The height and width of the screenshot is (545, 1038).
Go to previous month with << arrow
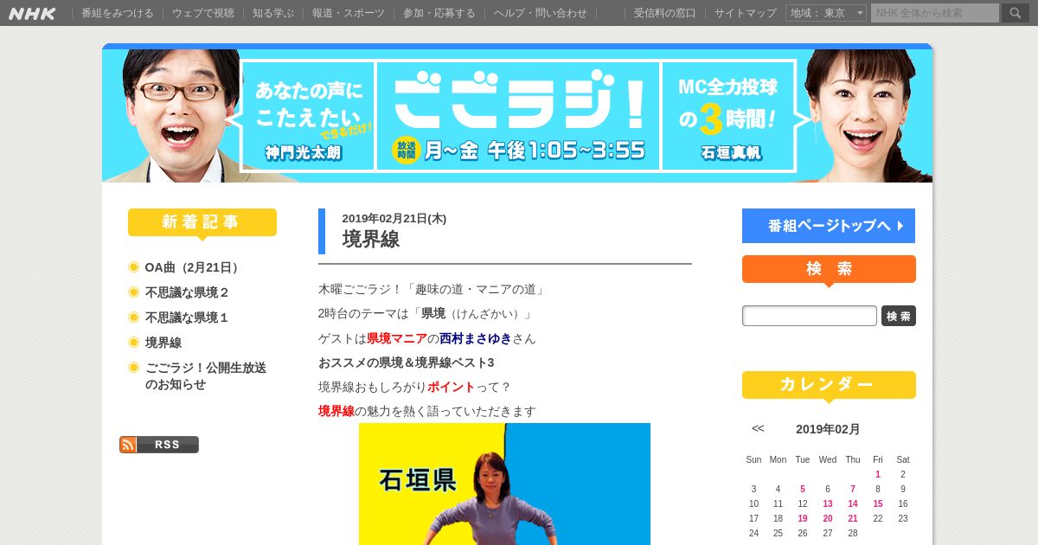tap(758, 428)
